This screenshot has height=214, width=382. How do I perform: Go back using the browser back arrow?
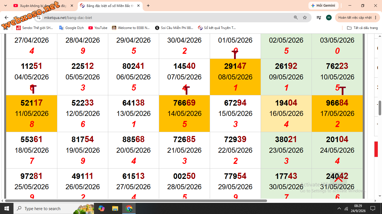click(x=7, y=18)
